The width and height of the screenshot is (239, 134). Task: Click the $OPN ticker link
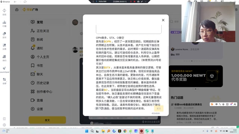pos(108,41)
